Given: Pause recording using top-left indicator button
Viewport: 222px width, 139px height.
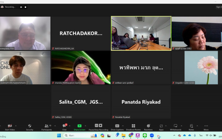Looking at the screenshot, I should point(21,7).
